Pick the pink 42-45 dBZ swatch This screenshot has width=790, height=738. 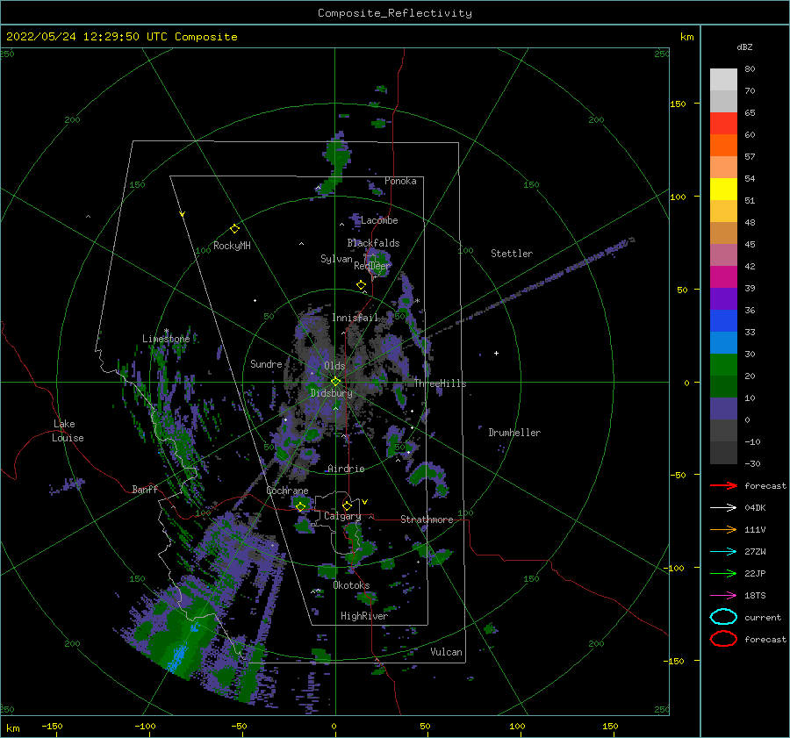tap(723, 254)
